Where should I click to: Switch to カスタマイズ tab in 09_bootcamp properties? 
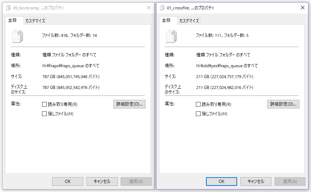coord(35,21)
